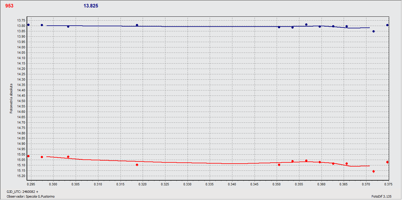
Task: Click the 13.75 y-axis tick label
Action: click(21, 20)
